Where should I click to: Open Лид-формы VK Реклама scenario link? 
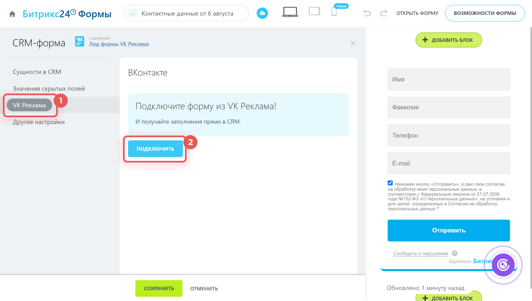click(119, 44)
